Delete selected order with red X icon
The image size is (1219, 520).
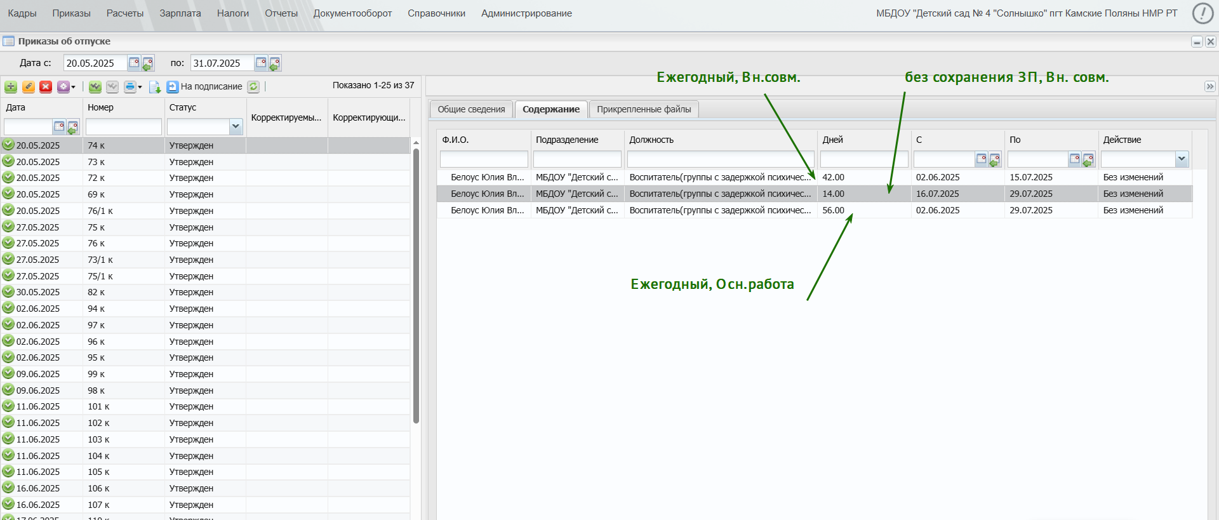pos(46,86)
